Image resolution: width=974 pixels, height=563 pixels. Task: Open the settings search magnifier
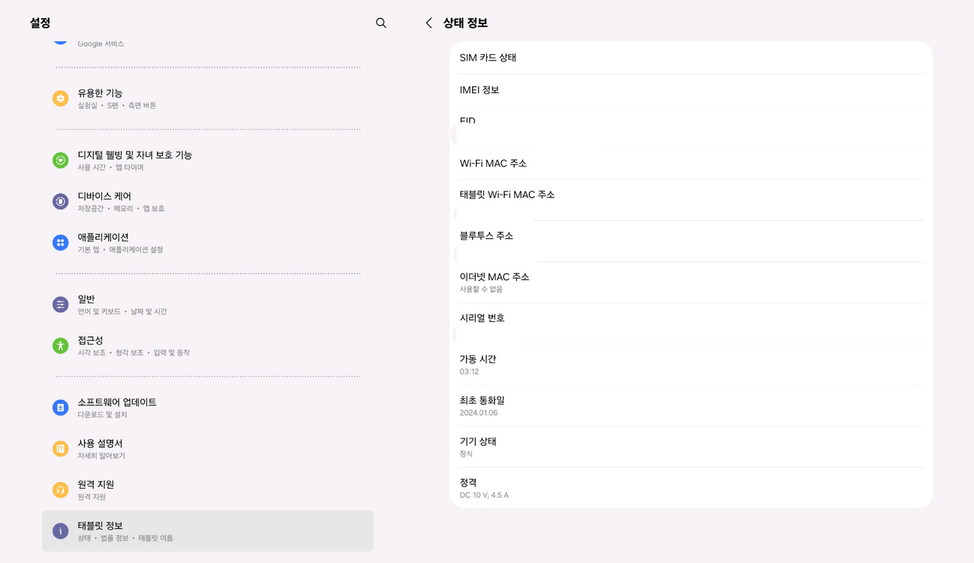pyautogui.click(x=380, y=23)
